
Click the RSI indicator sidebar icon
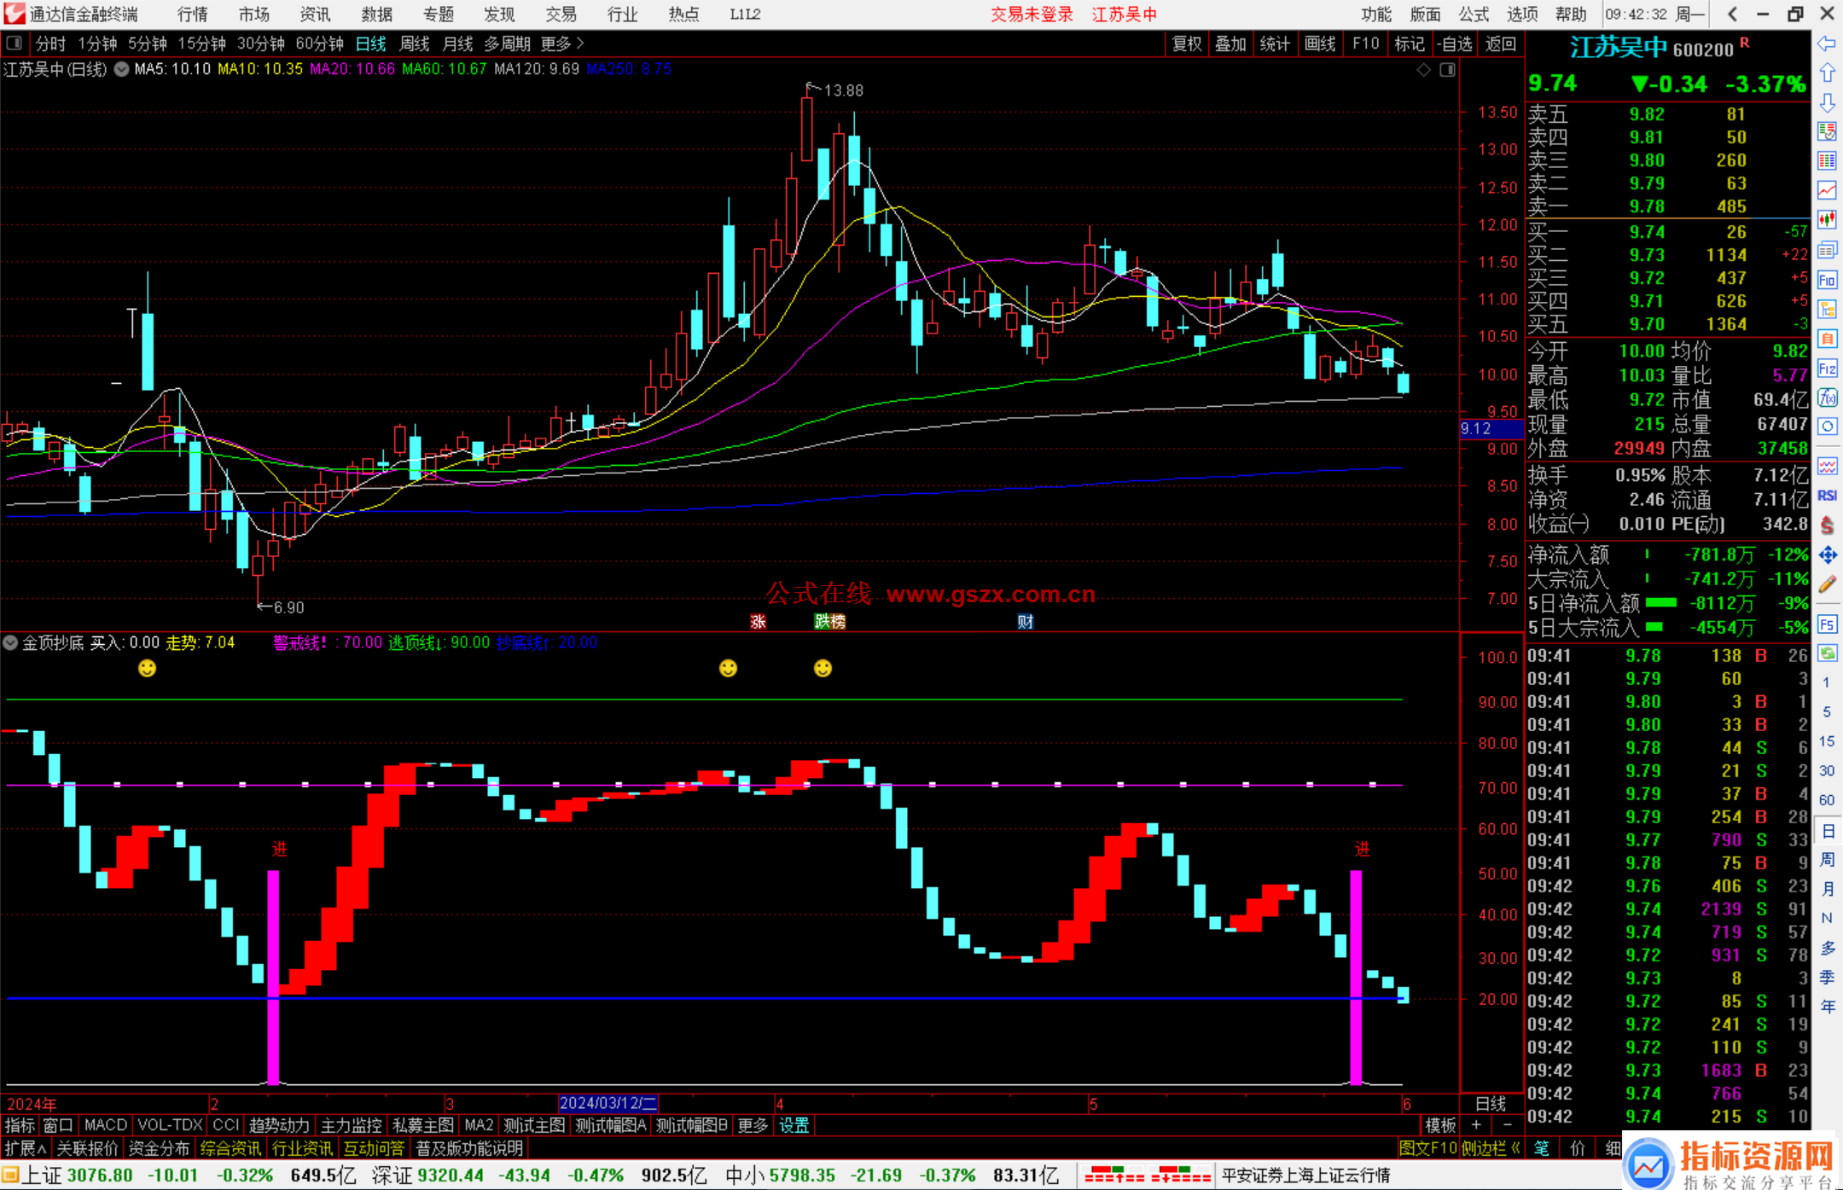[x=1827, y=496]
